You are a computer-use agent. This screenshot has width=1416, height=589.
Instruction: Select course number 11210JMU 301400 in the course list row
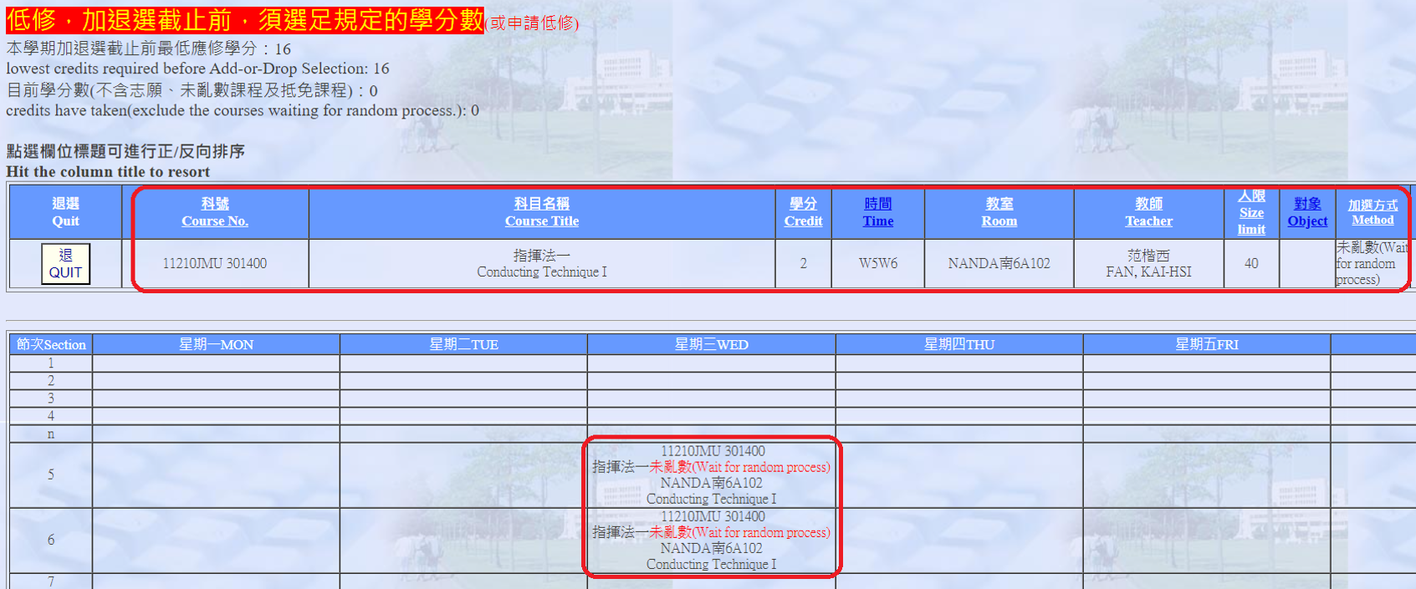[215, 264]
